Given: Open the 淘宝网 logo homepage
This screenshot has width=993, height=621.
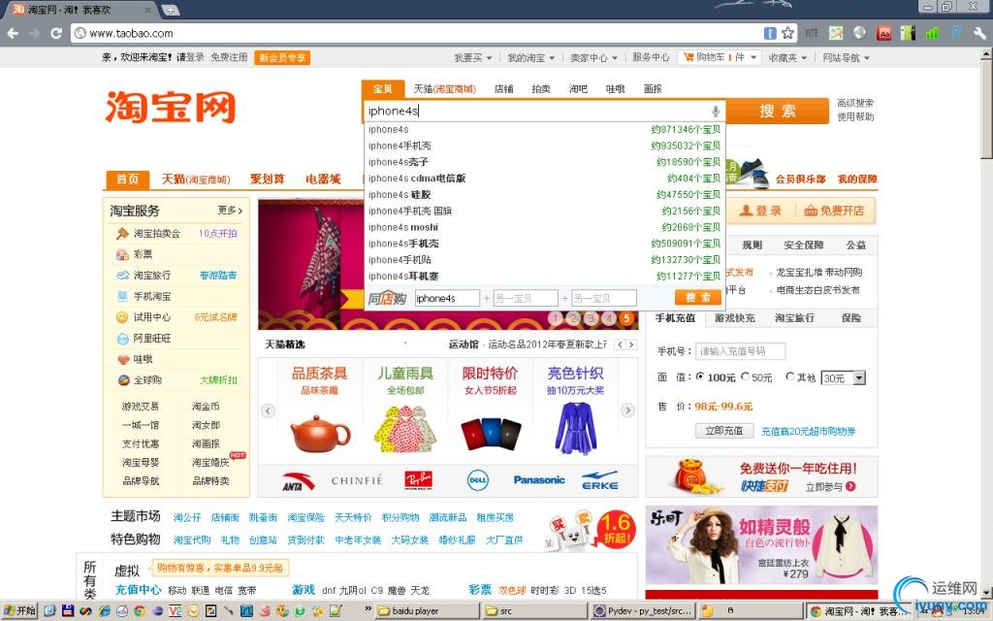Looking at the screenshot, I should [171, 107].
